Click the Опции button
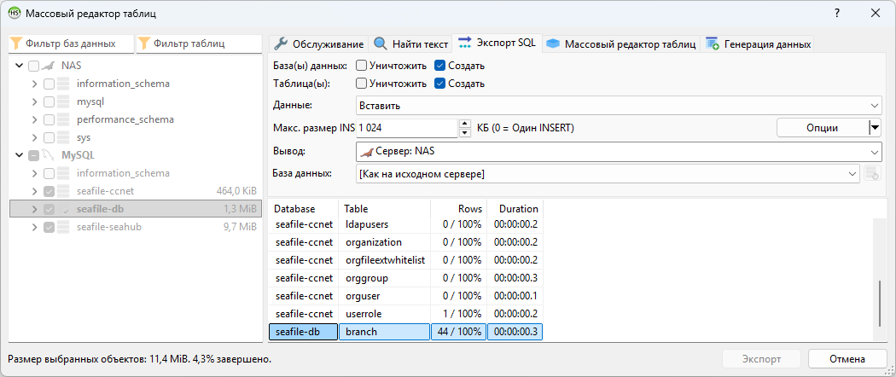This screenshot has height=377, width=896. [x=823, y=128]
